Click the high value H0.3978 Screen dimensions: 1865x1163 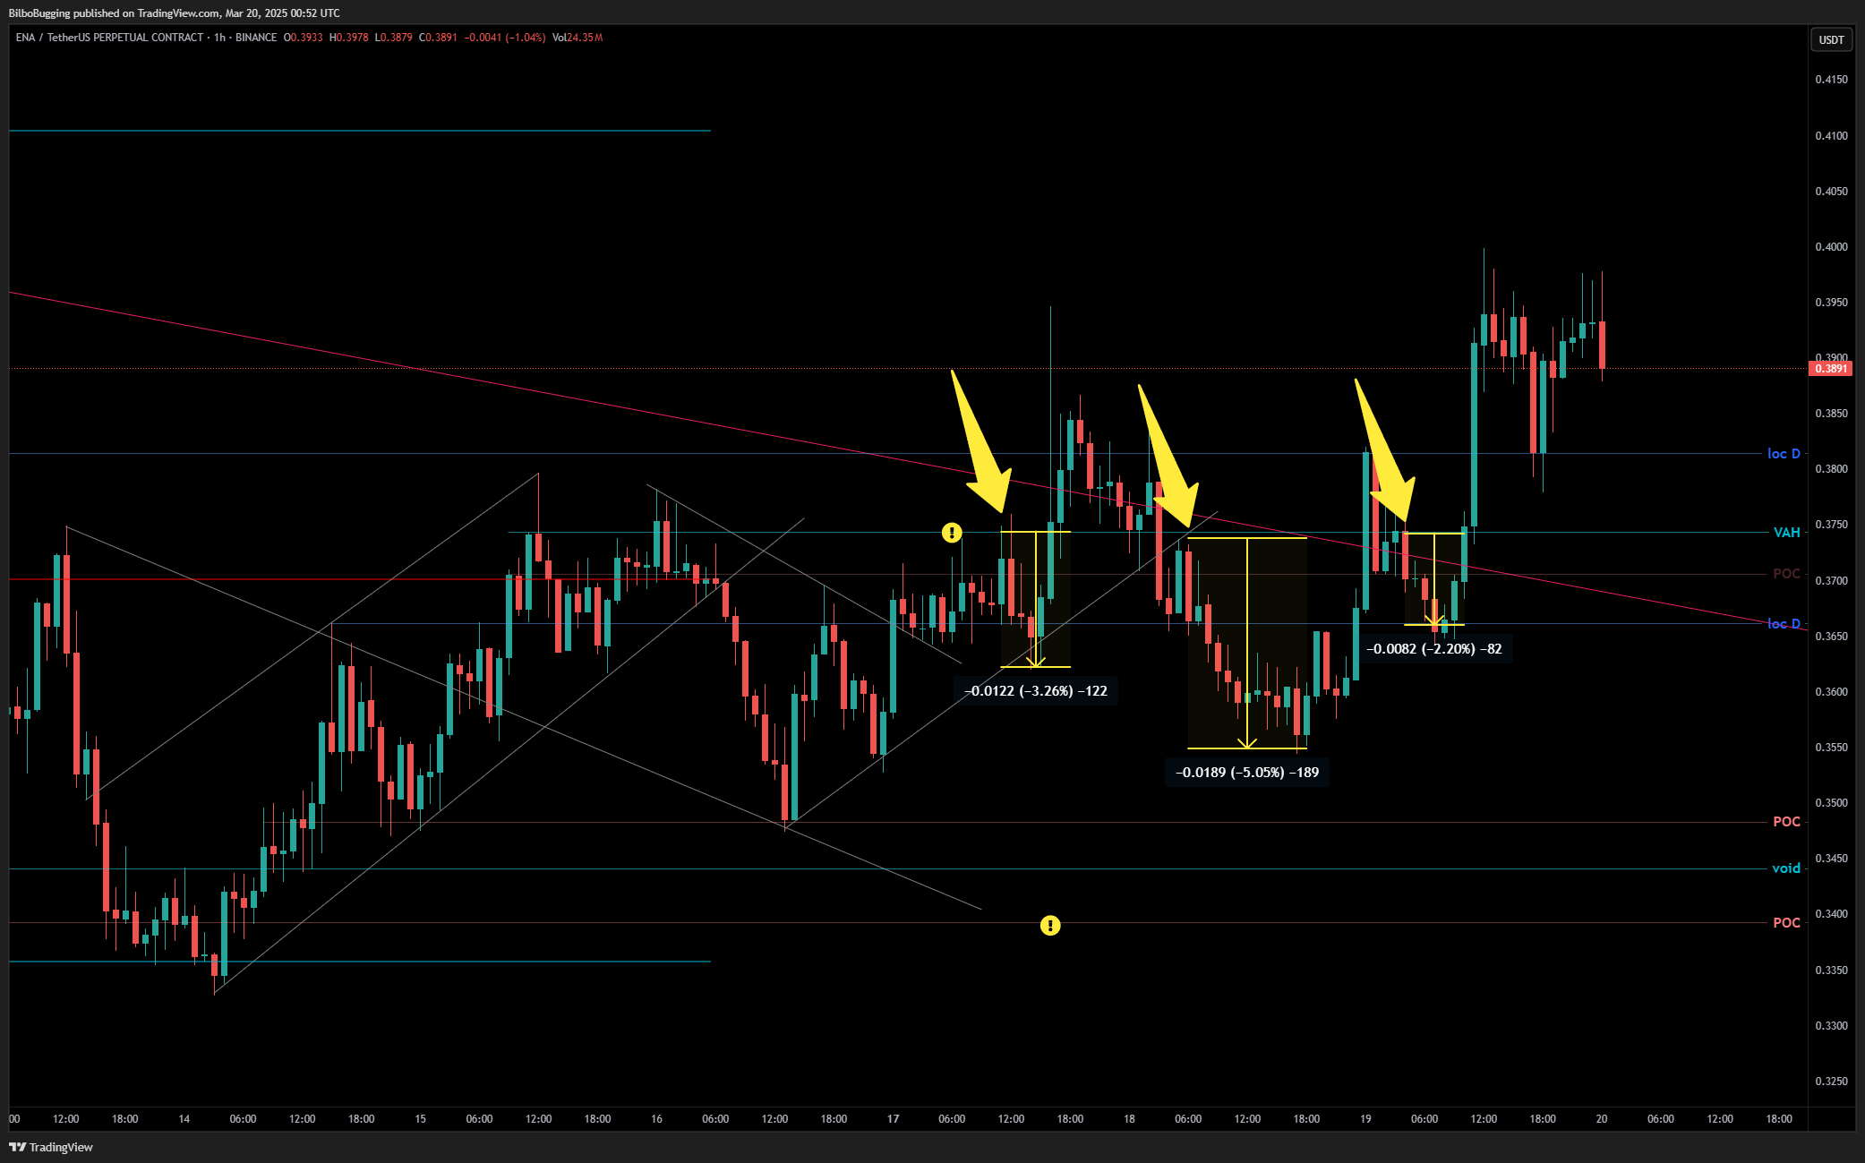coord(348,38)
